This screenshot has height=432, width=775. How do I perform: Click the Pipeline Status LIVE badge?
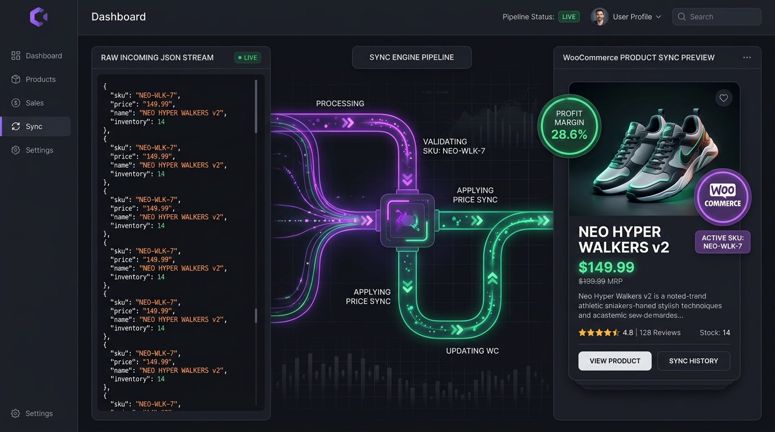(569, 17)
